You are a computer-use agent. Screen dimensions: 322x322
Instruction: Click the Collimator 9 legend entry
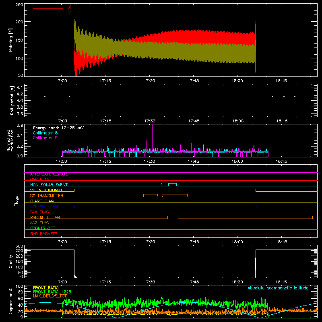pos(45,138)
